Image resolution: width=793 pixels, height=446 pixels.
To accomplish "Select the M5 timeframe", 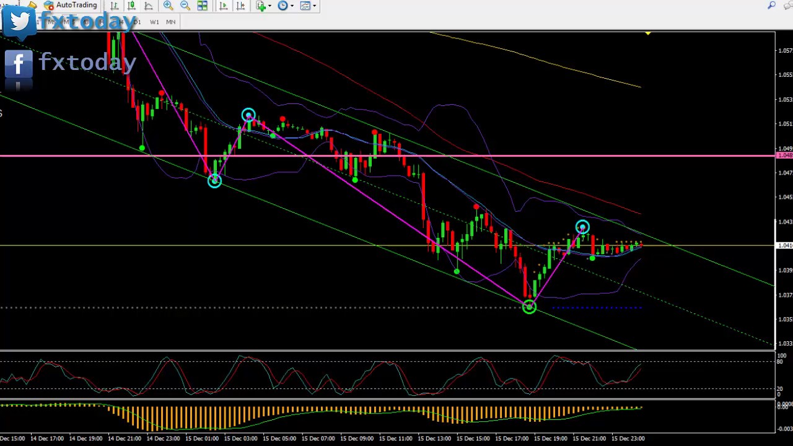I will [52, 22].
